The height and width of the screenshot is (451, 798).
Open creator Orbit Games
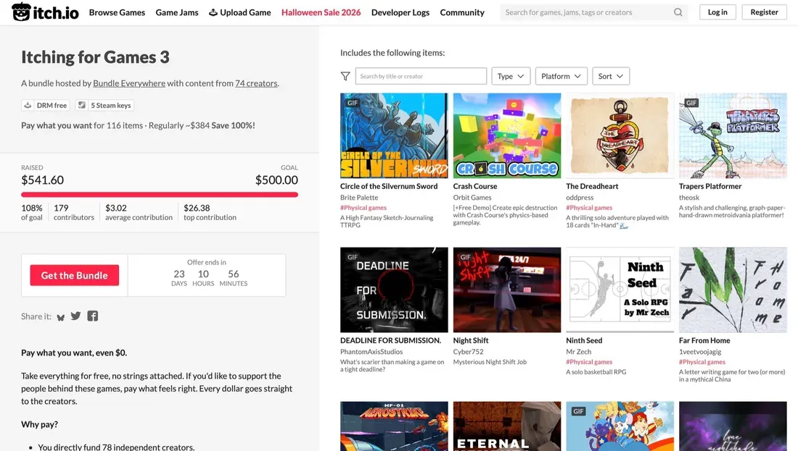(x=472, y=198)
